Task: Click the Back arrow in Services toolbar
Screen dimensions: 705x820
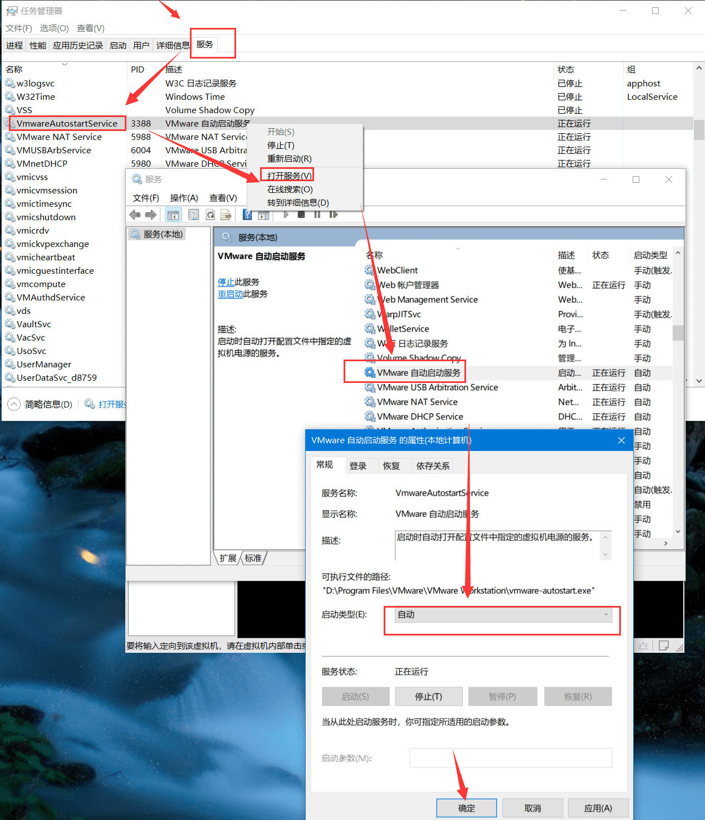Action: [x=135, y=215]
